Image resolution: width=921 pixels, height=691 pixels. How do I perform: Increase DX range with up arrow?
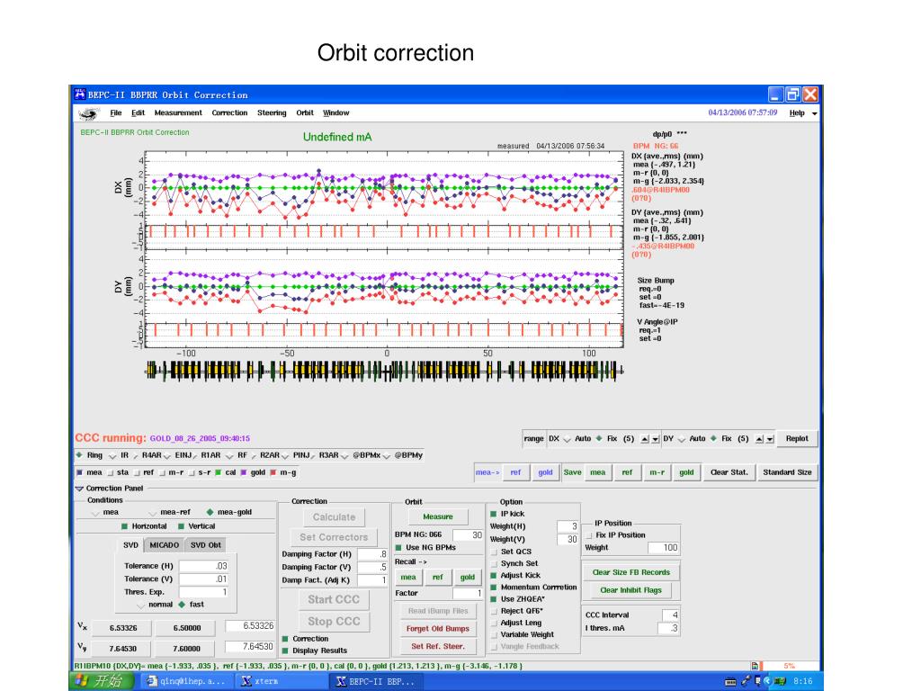645,439
